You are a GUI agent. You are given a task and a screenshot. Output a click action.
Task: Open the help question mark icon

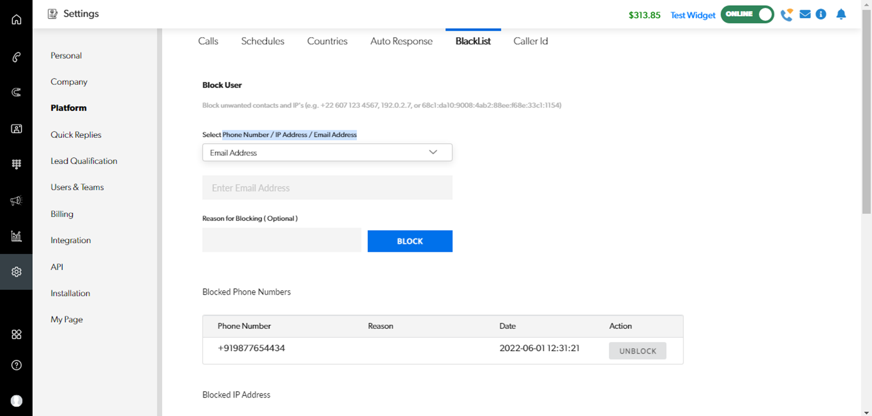pyautogui.click(x=16, y=365)
